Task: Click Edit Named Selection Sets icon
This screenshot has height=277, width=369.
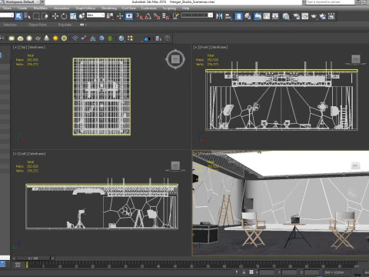Action: click(176, 16)
